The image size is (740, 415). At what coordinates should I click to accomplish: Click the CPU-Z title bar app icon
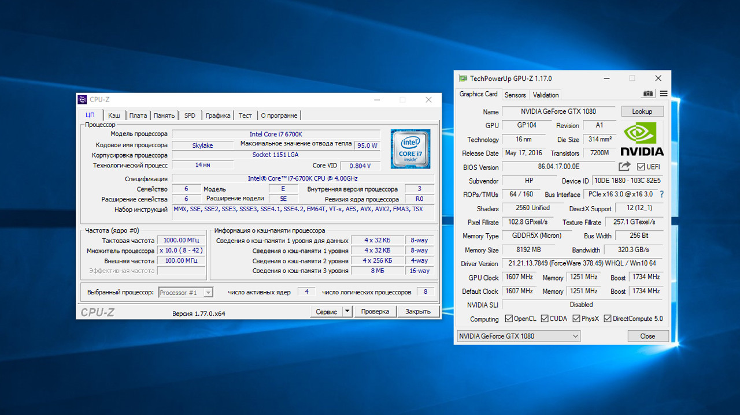point(83,100)
